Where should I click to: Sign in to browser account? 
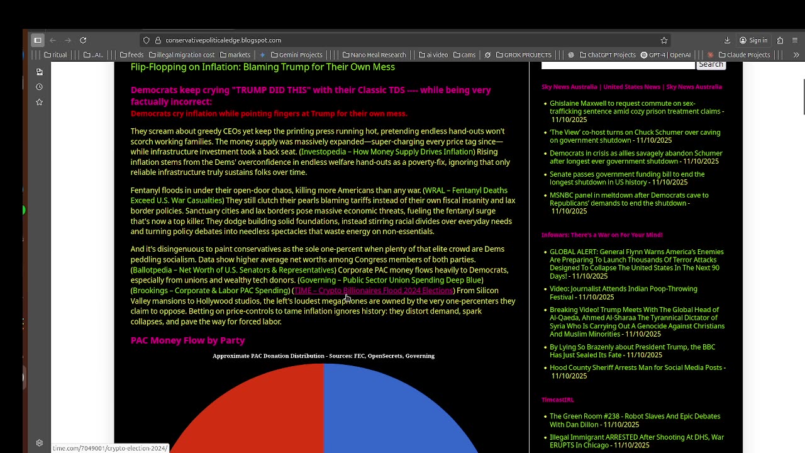[x=753, y=40]
